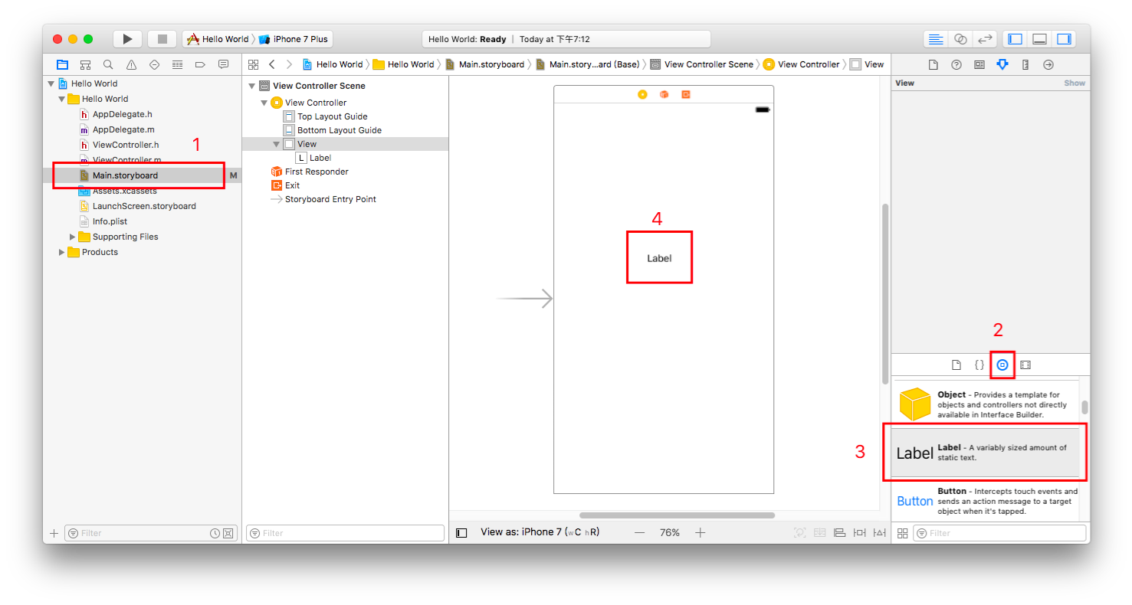
Task: Go forward in editor history
Action: tap(289, 64)
